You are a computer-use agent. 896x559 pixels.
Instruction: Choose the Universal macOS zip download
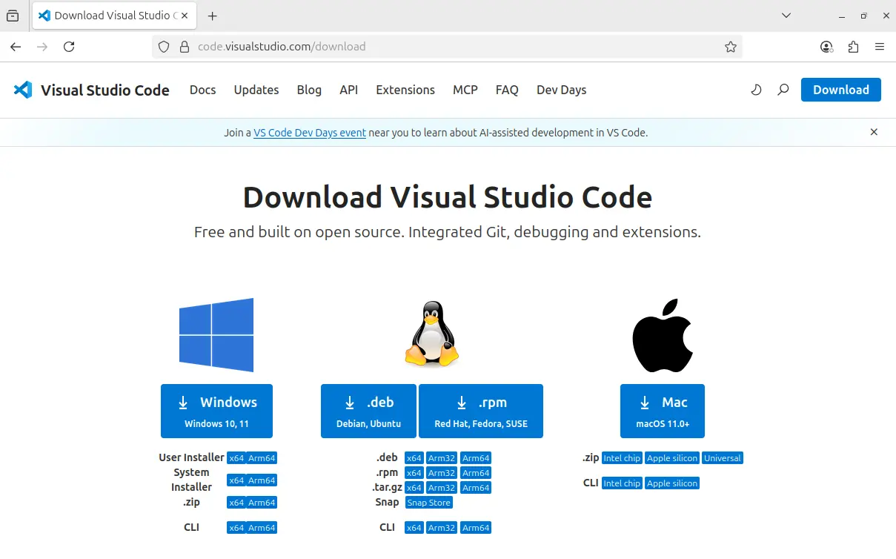click(x=722, y=458)
